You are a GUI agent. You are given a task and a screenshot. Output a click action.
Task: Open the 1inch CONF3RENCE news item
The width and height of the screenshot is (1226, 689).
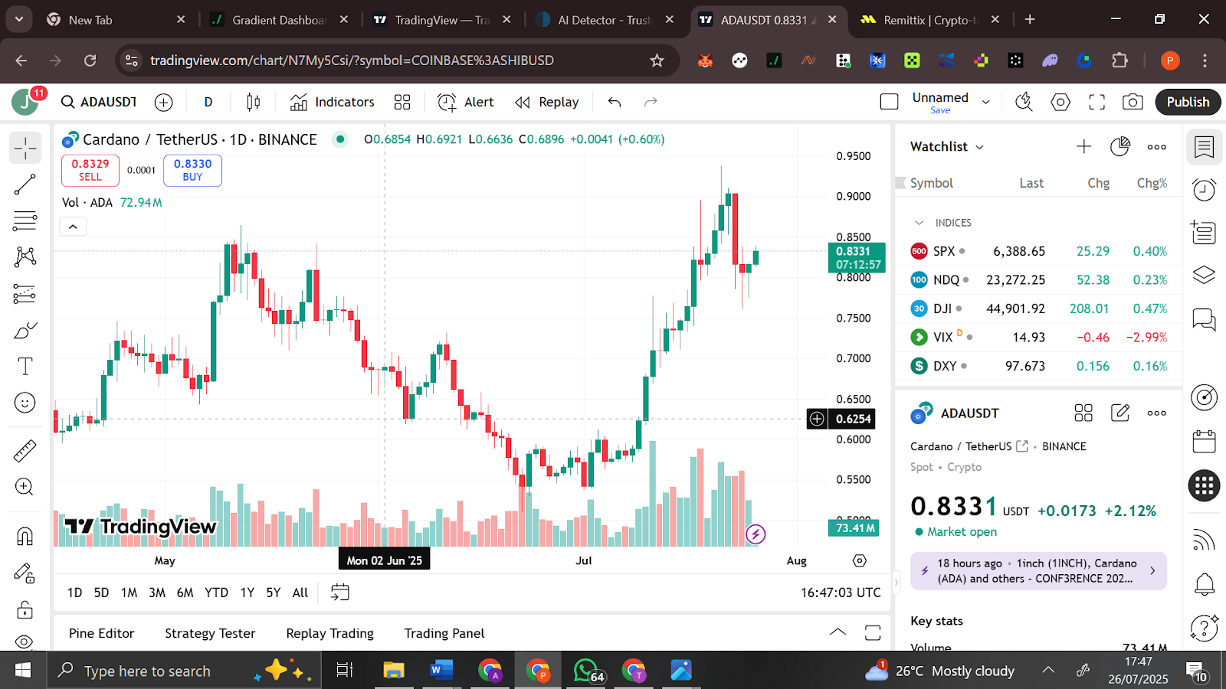[1038, 571]
